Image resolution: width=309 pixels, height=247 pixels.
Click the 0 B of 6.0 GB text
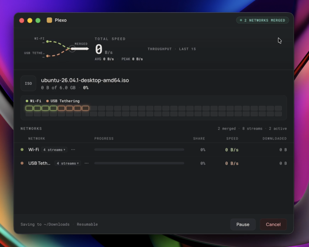[x=58, y=88]
